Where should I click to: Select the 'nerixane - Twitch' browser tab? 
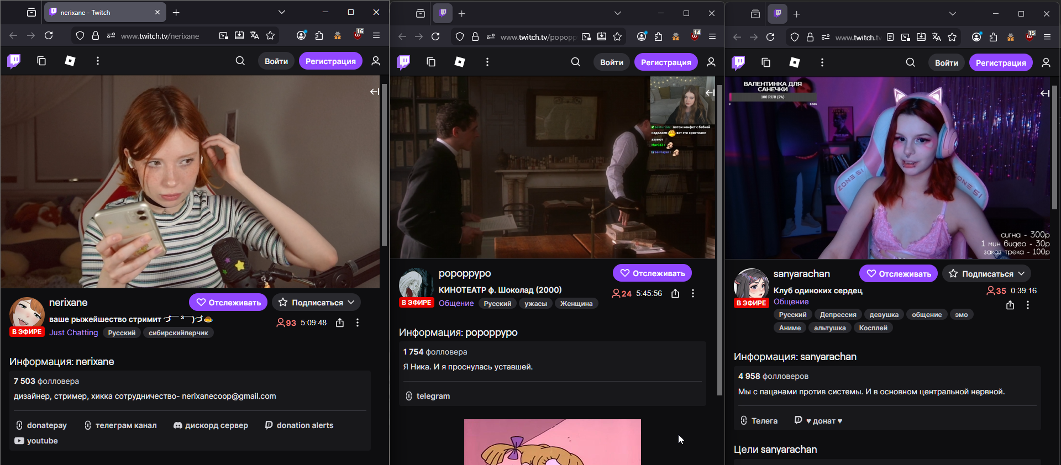click(x=99, y=12)
